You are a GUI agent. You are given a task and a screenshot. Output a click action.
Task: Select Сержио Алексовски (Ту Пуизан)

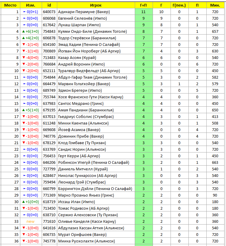coord(88,215)
